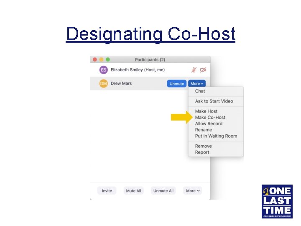Click Elizabeth Smiley's muted microphone icon

tap(194, 70)
